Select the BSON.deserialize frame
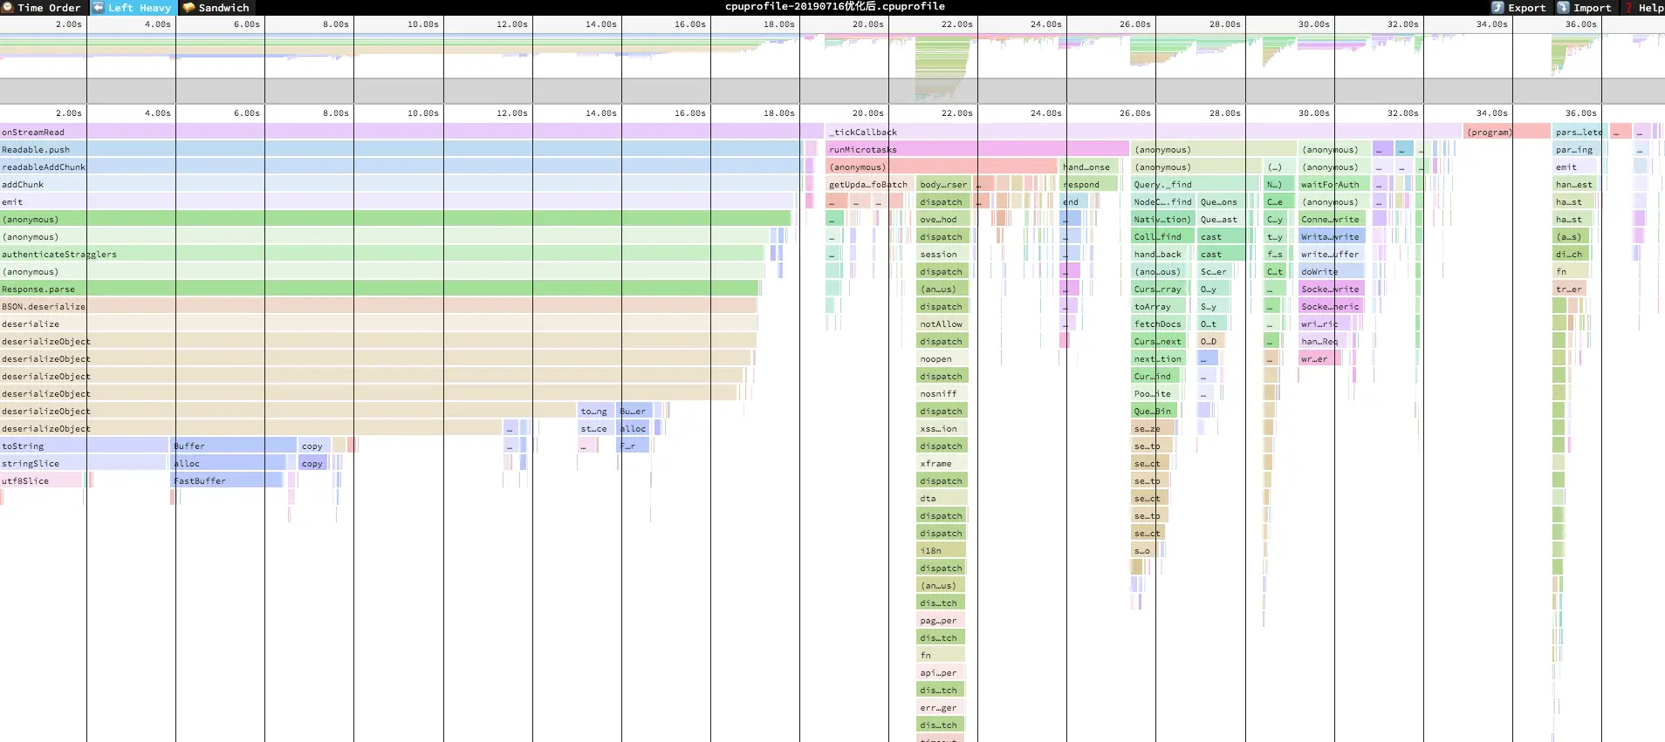Image resolution: width=1665 pixels, height=742 pixels. [x=379, y=306]
